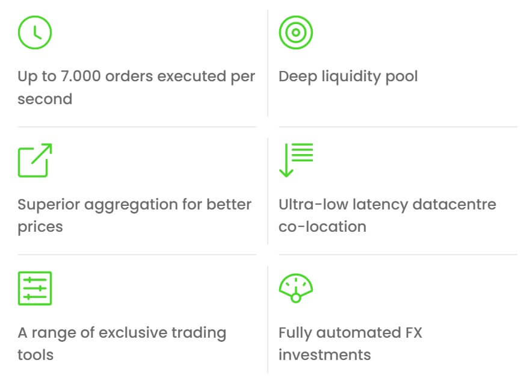This screenshot has height=378, width=521.
Task: Click horizontal divider below 'co-location' text
Action: click(x=398, y=255)
